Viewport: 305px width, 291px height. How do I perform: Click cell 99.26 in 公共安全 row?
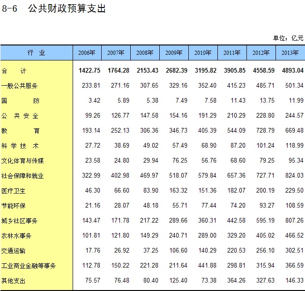(x=93, y=115)
